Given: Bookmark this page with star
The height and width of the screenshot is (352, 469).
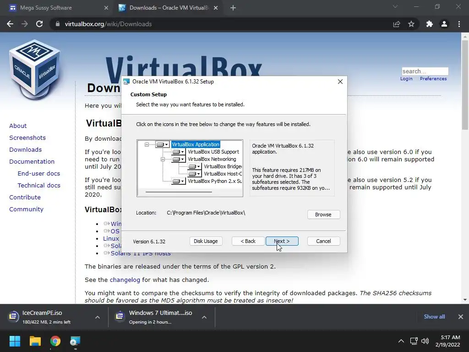Looking at the screenshot, I should coord(411,24).
